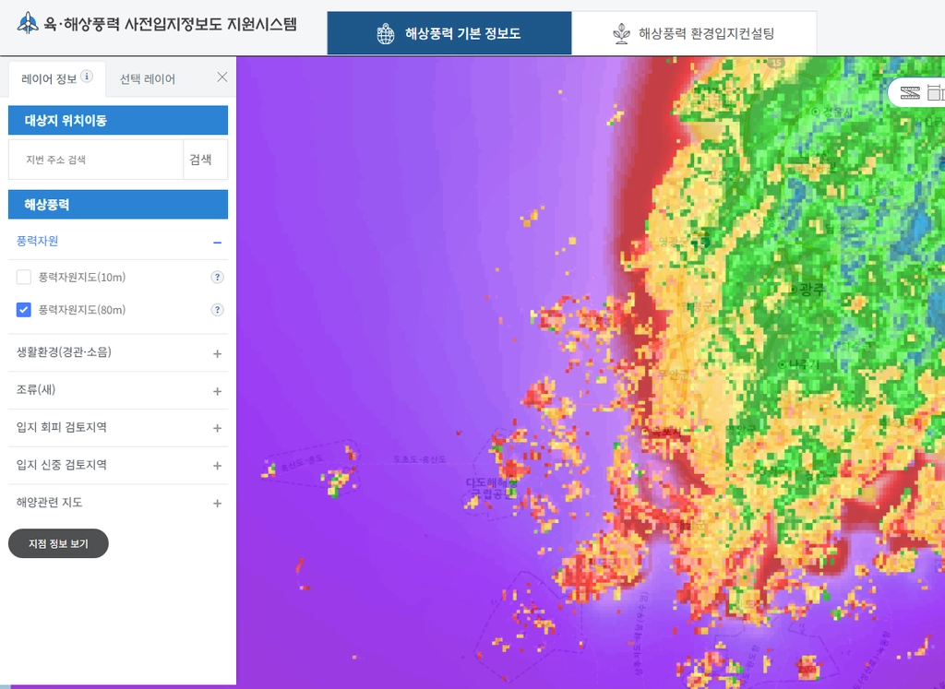Viewport: 945px width, 689px height.
Task: Click the info icon beside 레이어 정보
Action: coord(87,76)
